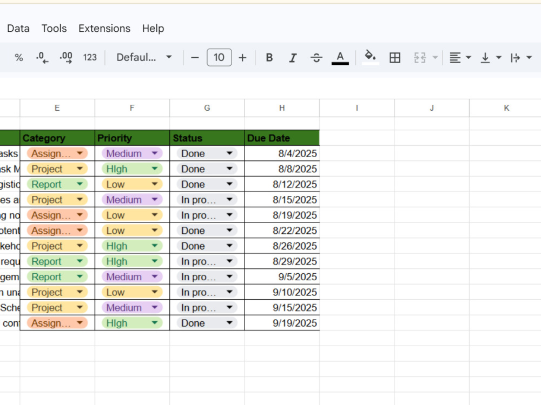Expand merge cells options arrow

point(435,58)
